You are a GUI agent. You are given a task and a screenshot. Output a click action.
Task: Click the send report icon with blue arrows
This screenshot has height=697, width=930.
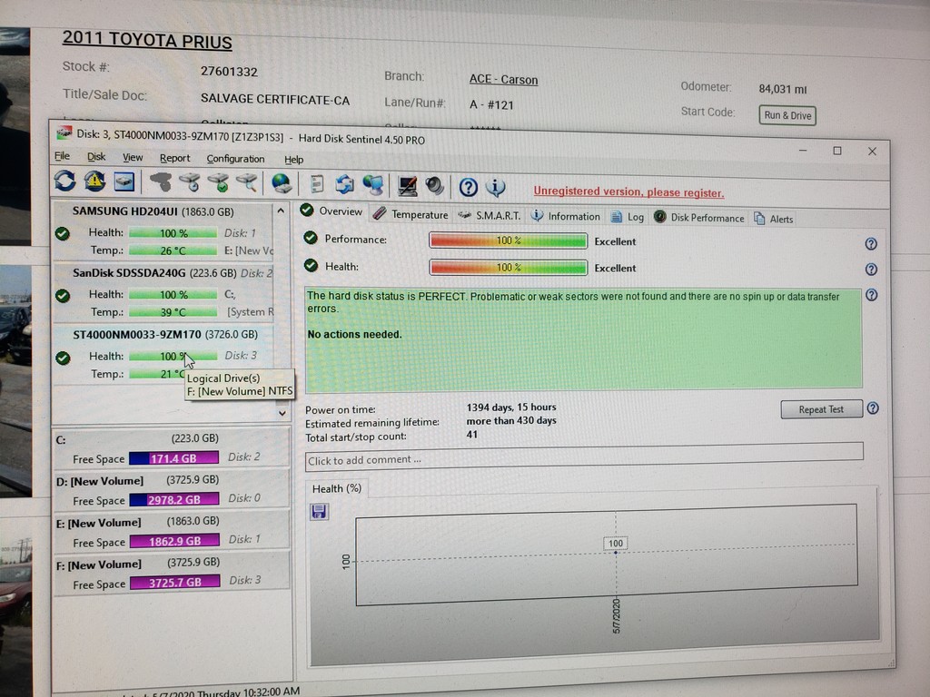(344, 185)
